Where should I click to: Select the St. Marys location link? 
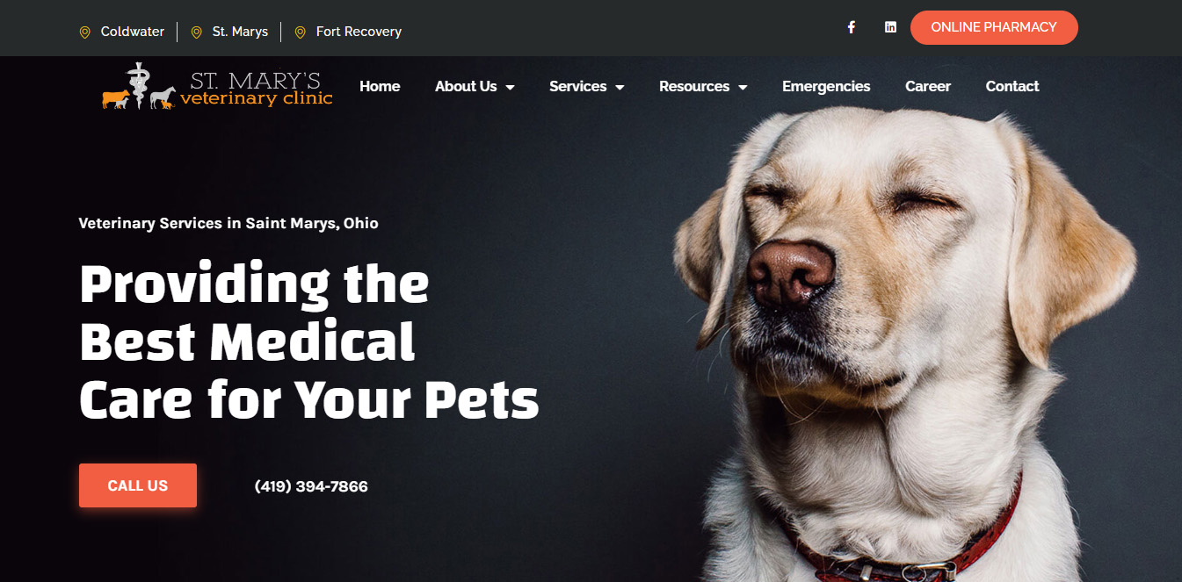coord(240,32)
